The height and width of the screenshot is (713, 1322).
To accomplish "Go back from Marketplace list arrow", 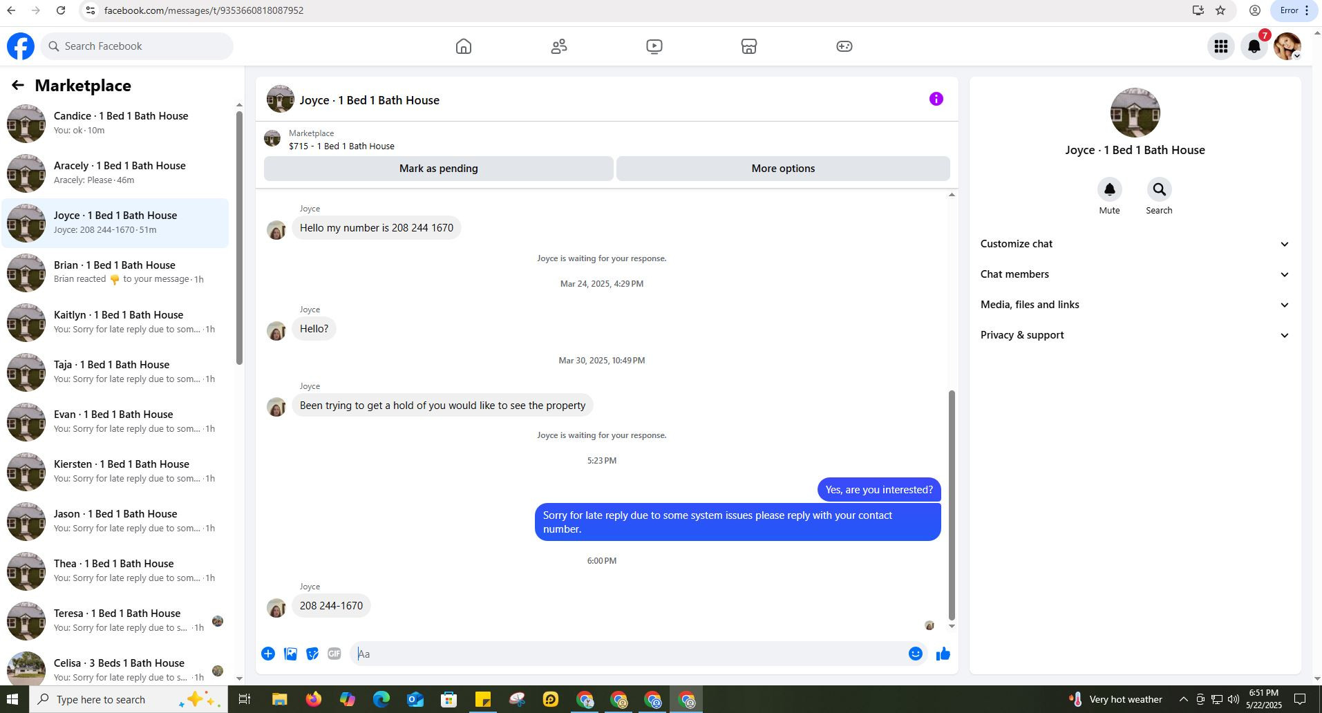I will coord(18,85).
